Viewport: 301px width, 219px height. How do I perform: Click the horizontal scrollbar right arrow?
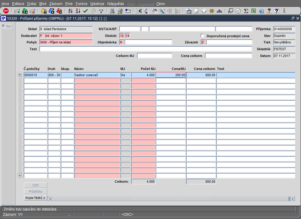click(x=293, y=199)
